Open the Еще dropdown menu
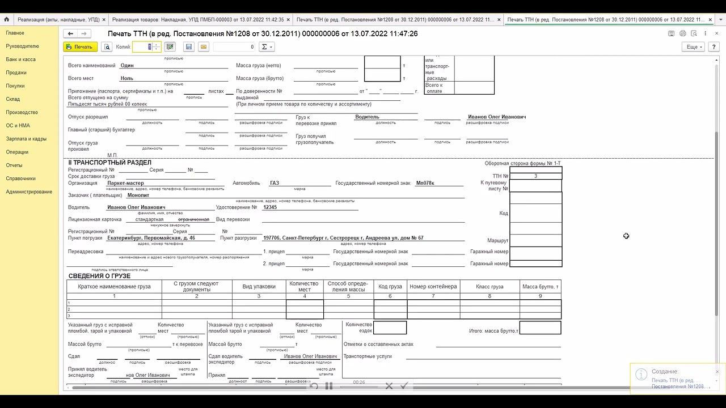The height and width of the screenshot is (408, 726). click(x=693, y=47)
